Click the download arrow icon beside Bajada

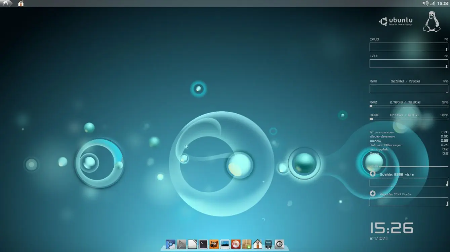point(372,193)
